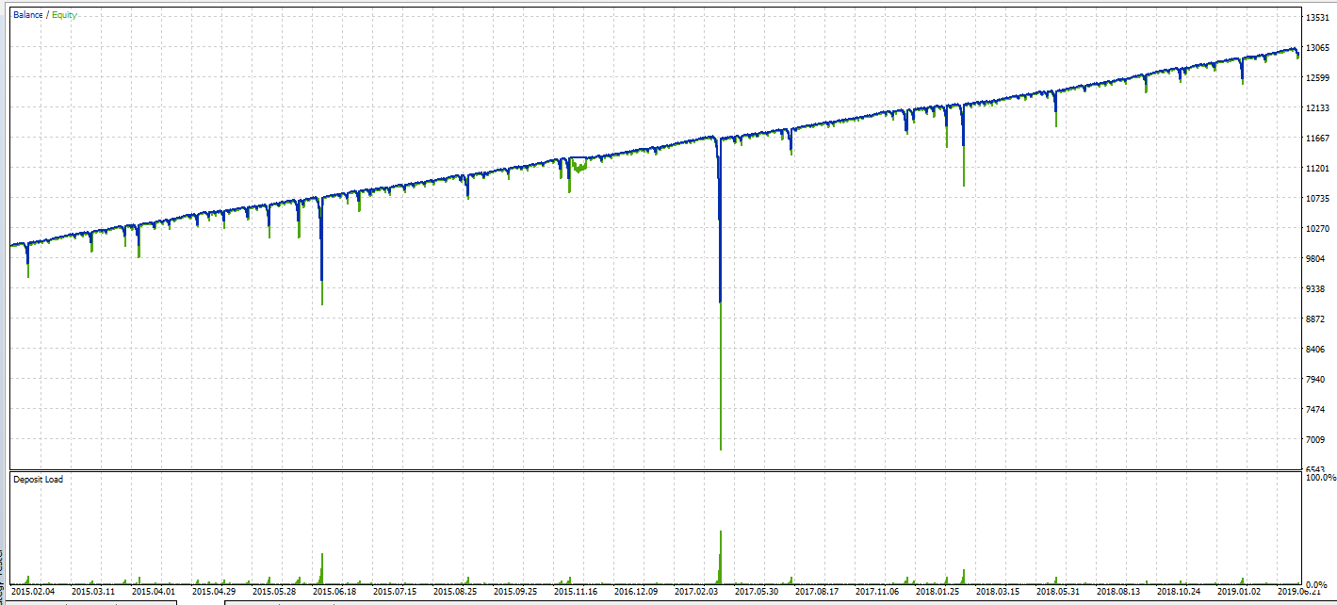Click the deepest equity drawdown spike near 2017.02.03
The height and width of the screenshot is (605, 1337).
point(721,377)
